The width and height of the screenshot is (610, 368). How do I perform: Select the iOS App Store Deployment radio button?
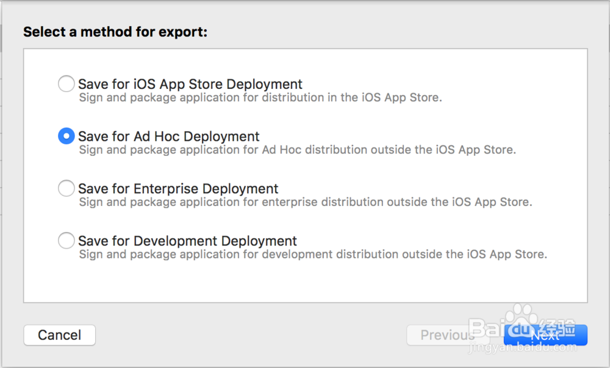coord(66,84)
